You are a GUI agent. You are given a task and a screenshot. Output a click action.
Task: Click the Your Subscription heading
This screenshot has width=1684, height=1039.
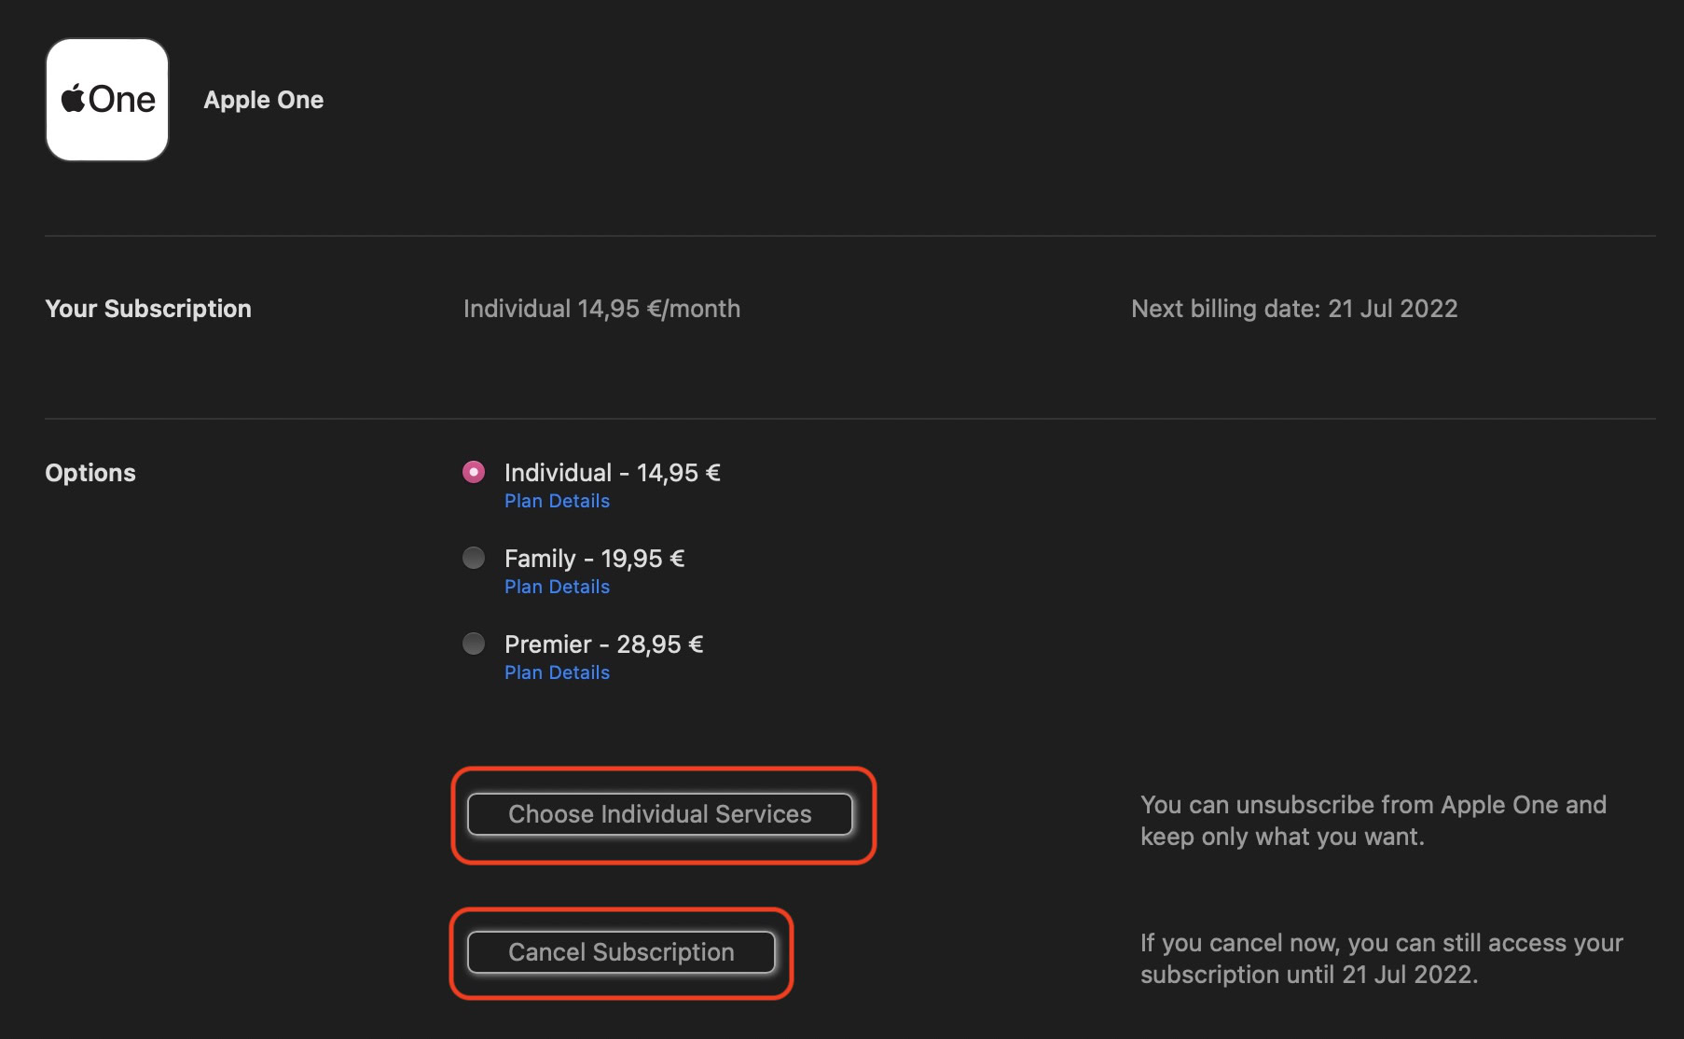pyautogui.click(x=148, y=309)
